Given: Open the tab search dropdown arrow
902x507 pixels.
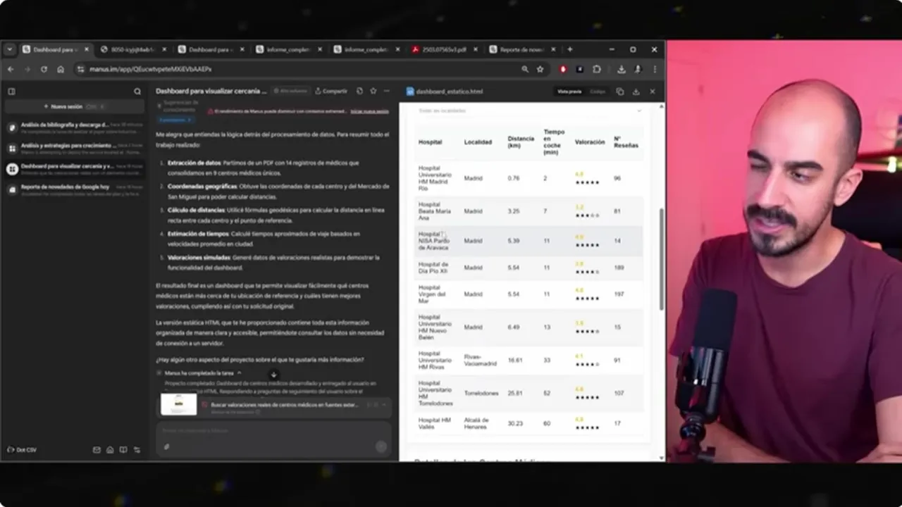Looking at the screenshot, I should coord(9,50).
